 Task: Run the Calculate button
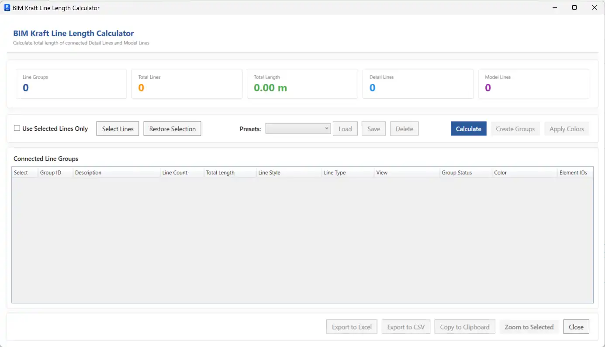coord(468,129)
